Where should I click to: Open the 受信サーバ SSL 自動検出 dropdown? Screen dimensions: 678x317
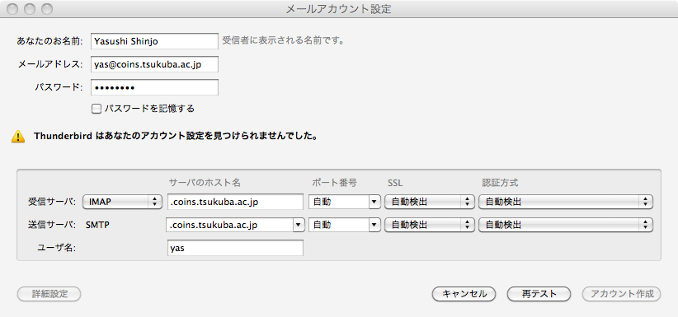pos(430,202)
